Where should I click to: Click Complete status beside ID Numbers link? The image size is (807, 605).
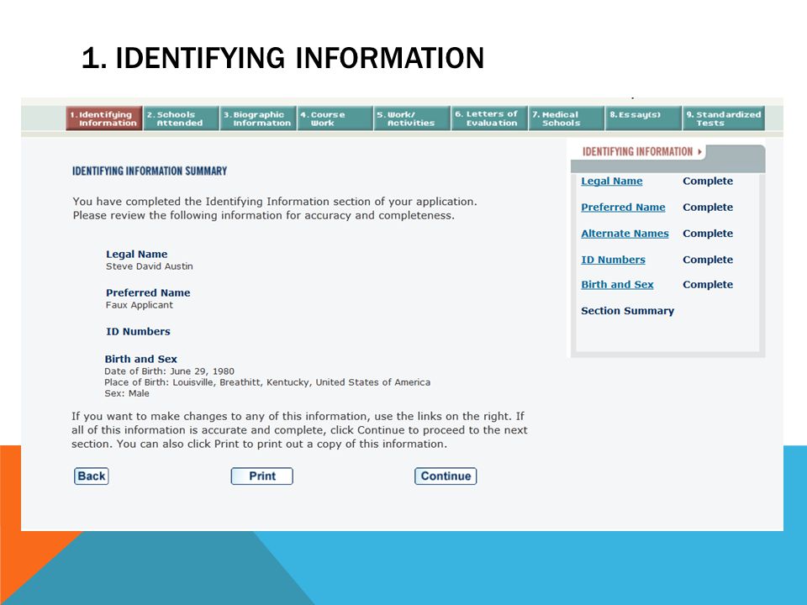click(708, 260)
